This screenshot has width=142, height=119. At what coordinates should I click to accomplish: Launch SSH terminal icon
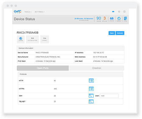91,96
